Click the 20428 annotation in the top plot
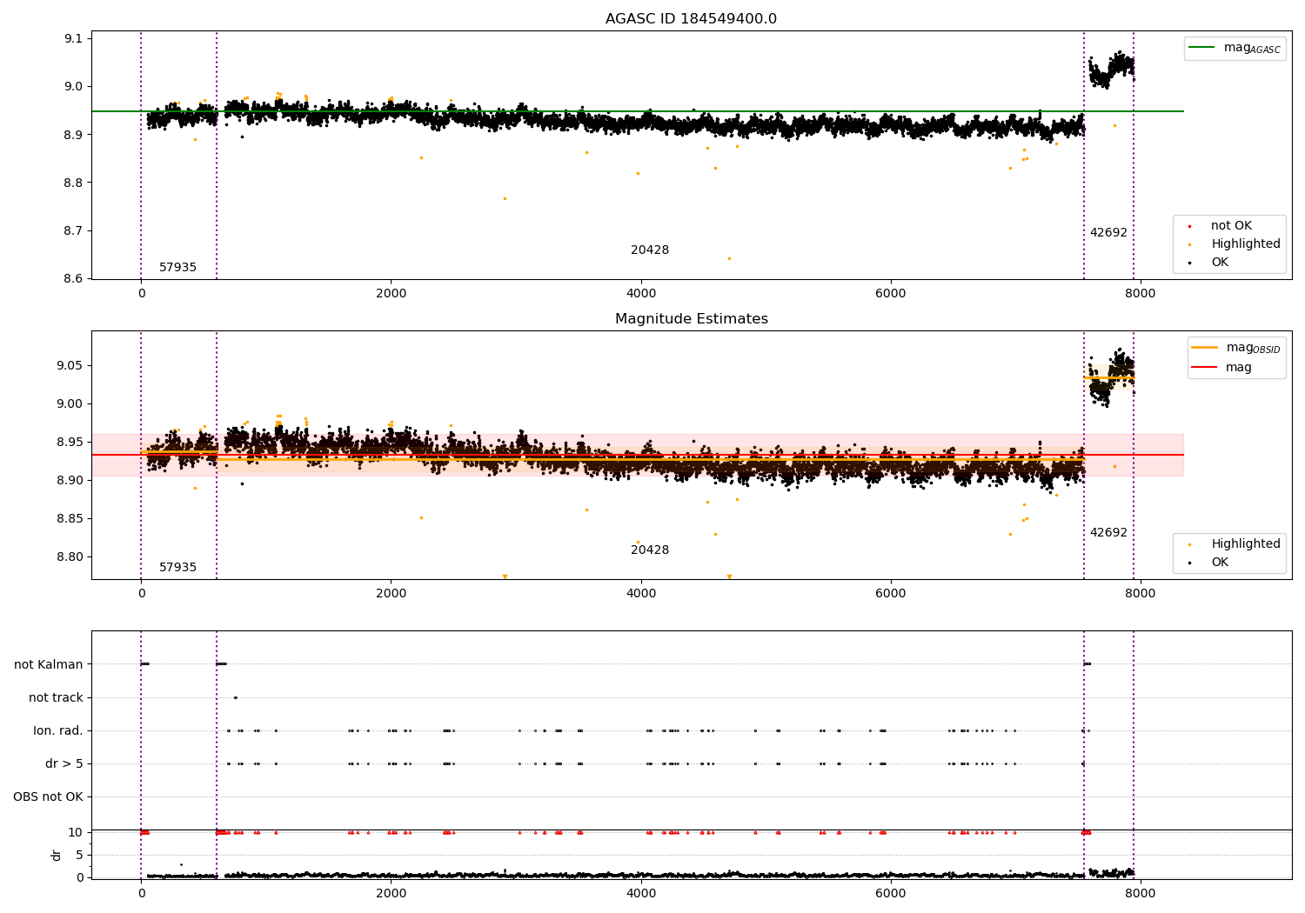 (650, 250)
